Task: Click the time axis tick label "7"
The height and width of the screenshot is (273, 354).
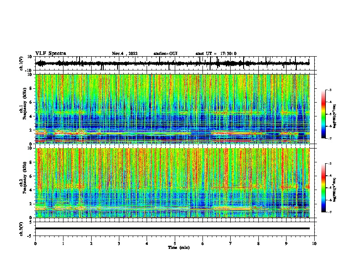Action: (231, 244)
